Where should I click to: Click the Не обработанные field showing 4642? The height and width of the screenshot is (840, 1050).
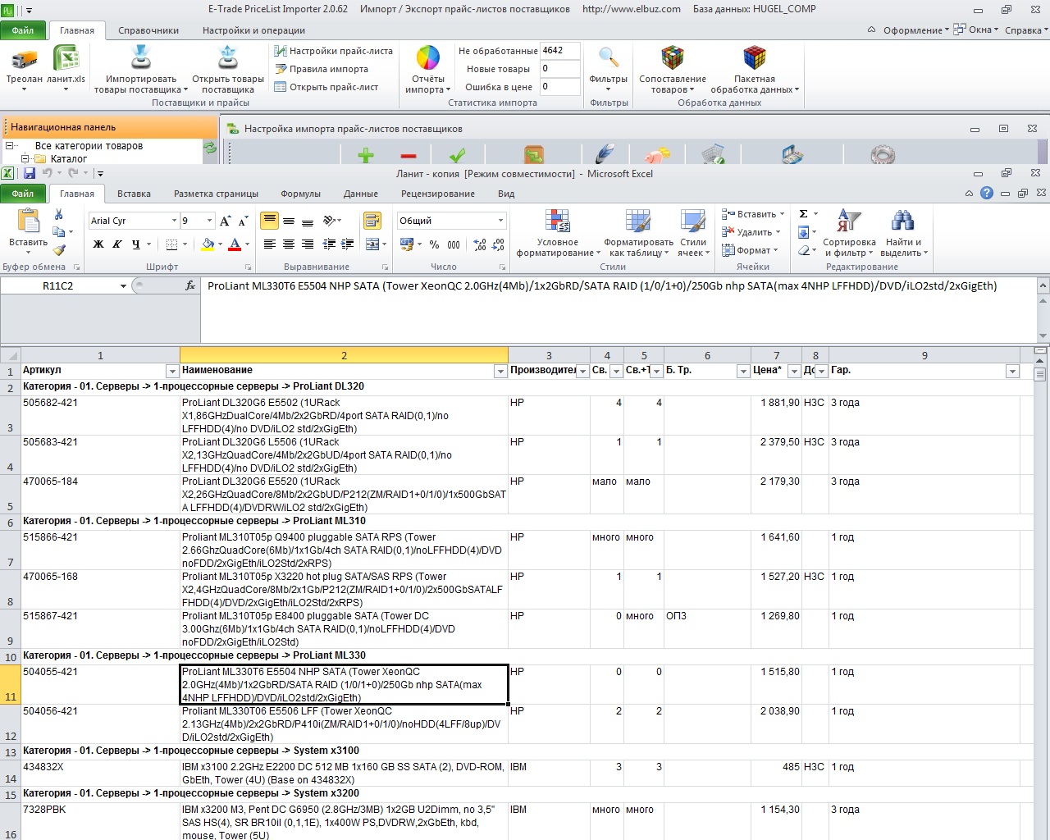pyautogui.click(x=559, y=51)
